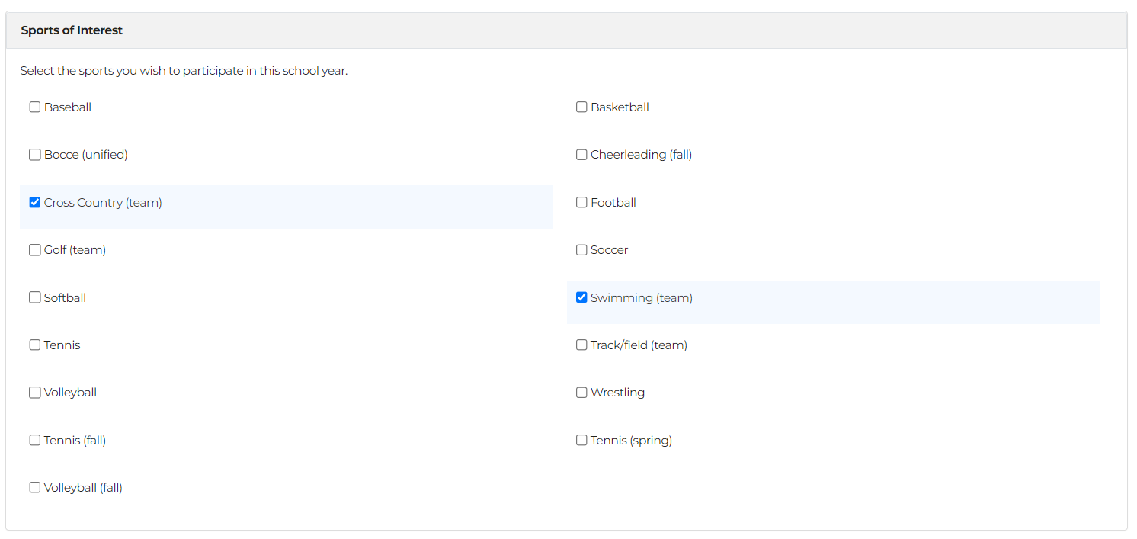Check the plain Volleyball checkbox

pos(35,393)
